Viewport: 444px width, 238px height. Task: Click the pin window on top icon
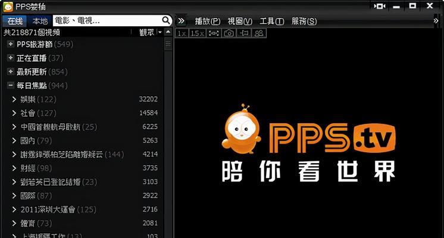click(x=244, y=33)
